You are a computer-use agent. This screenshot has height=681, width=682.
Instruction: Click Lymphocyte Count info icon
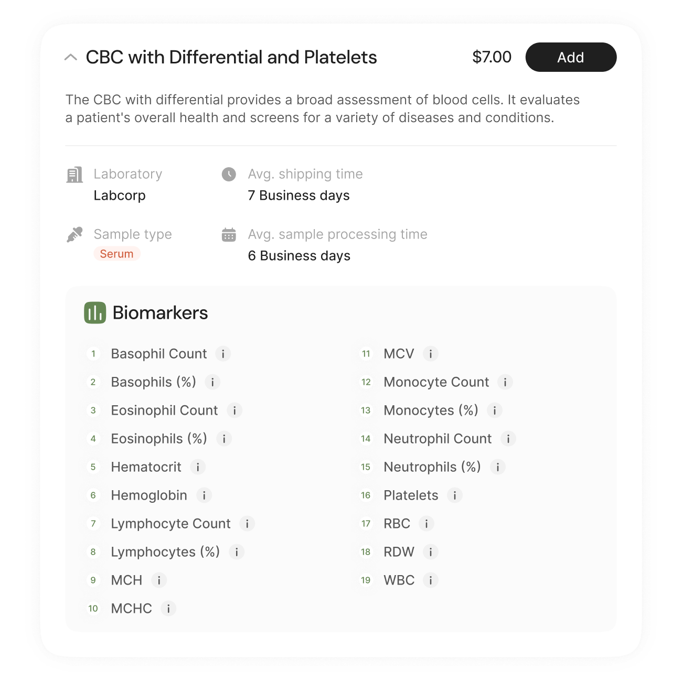(x=247, y=524)
